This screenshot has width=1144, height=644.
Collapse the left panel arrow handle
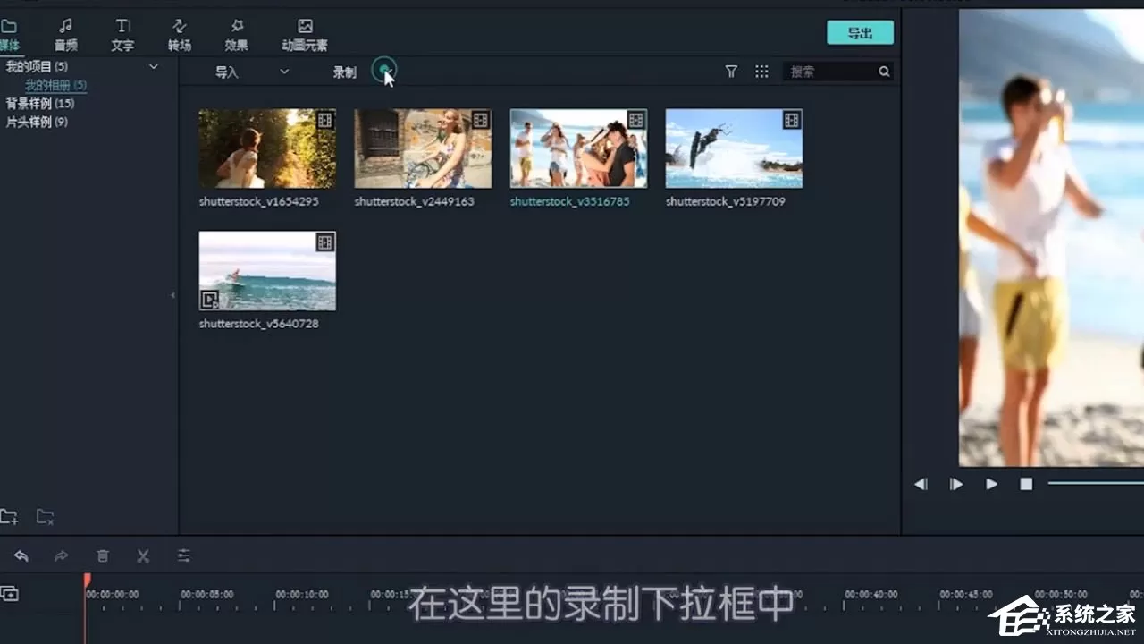pyautogui.click(x=172, y=295)
